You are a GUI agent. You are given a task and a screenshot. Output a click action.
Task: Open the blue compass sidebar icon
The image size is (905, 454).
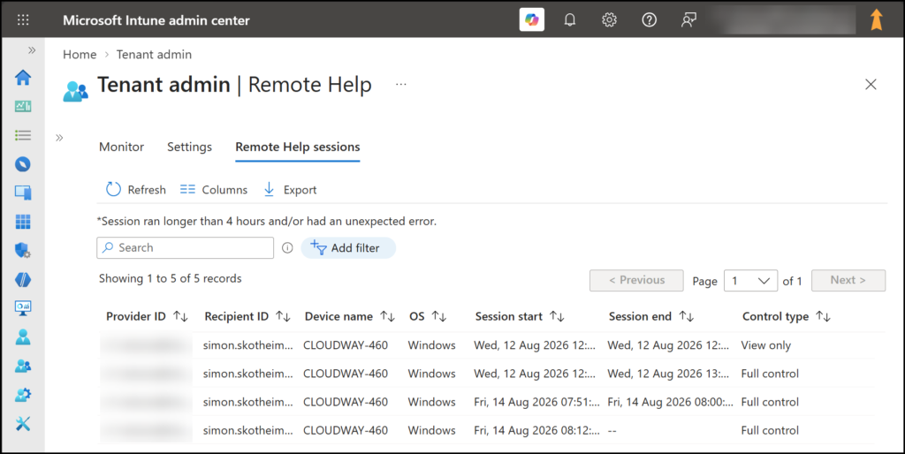23,164
